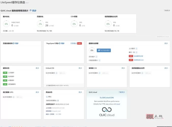Toggle the auto request cron OFF switch
The width and height of the screenshot is (172, 127).
tap(131, 56)
